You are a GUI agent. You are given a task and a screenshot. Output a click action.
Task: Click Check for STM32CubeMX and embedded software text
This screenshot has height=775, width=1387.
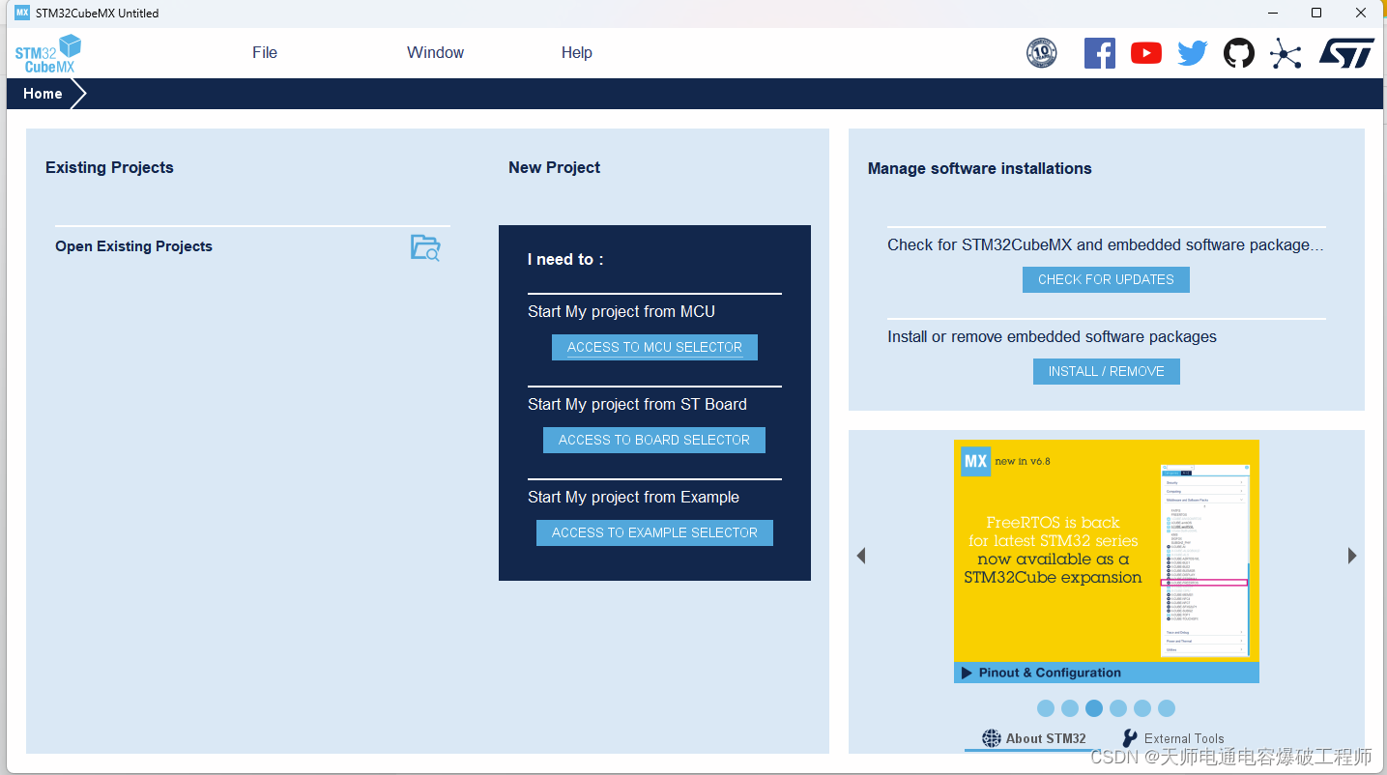click(1106, 245)
